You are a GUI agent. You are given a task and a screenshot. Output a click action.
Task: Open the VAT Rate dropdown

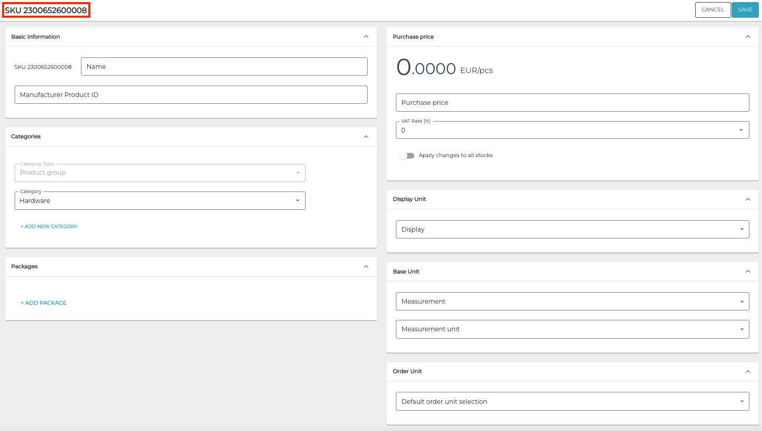tap(572, 130)
